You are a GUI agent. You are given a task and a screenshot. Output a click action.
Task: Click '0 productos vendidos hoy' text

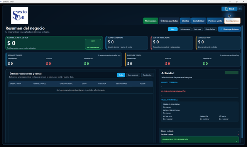230,55
